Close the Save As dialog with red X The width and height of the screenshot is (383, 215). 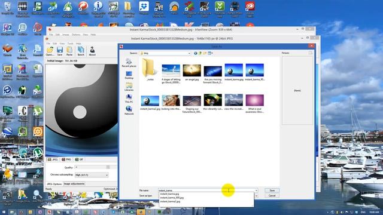311,46
